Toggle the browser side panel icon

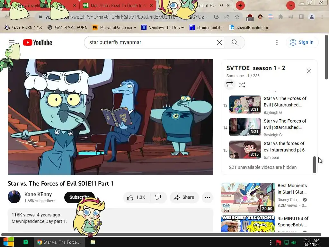(301, 17)
